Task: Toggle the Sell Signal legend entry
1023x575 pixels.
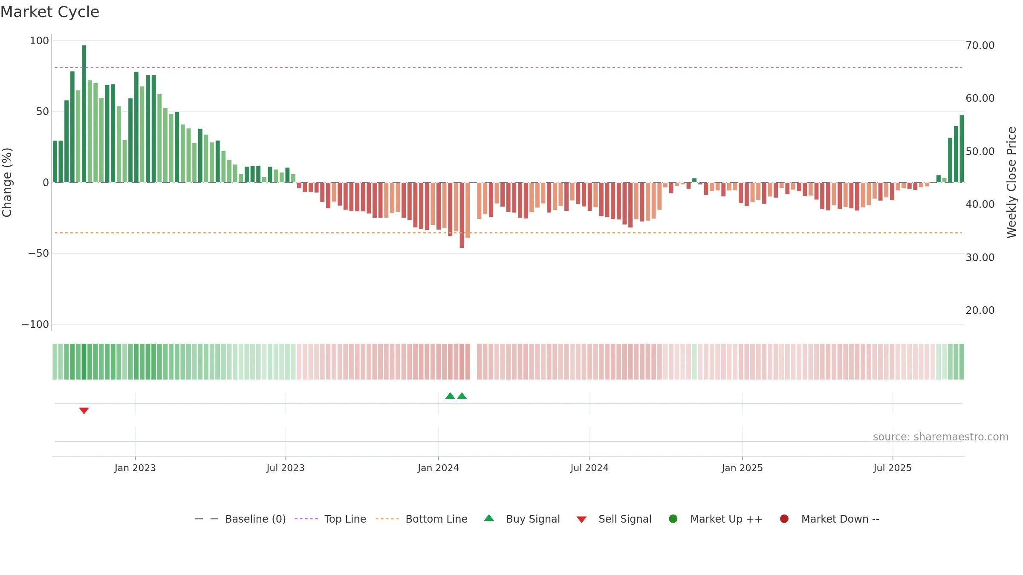Action: click(614, 519)
